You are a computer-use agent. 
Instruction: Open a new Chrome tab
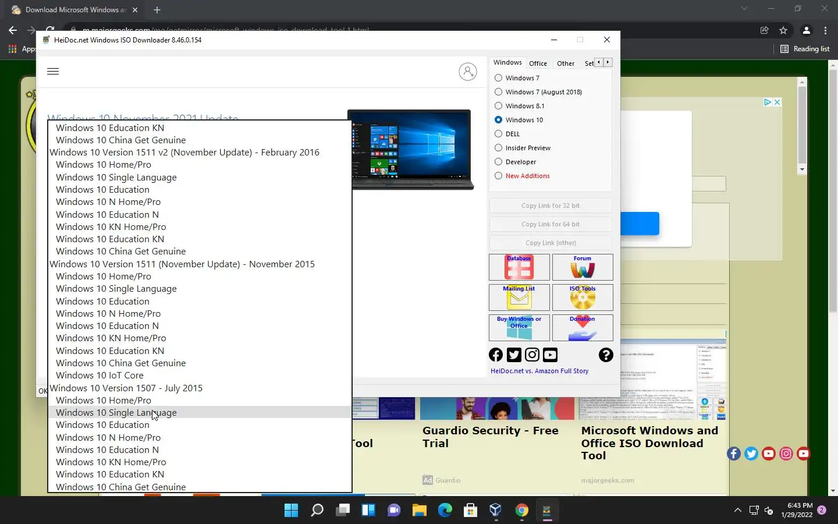tap(157, 10)
